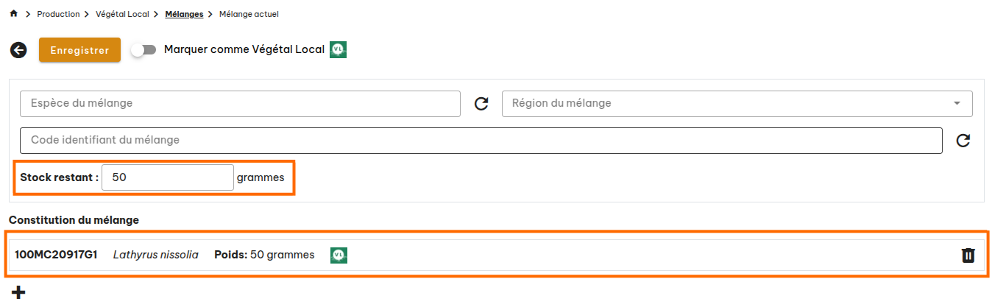992x307 pixels.
Task: Toggle Marquer comme Végétal Local switch
Action: [x=144, y=50]
